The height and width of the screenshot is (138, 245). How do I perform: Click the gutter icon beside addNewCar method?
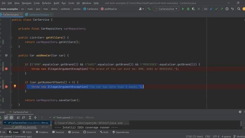(x=6, y=55)
